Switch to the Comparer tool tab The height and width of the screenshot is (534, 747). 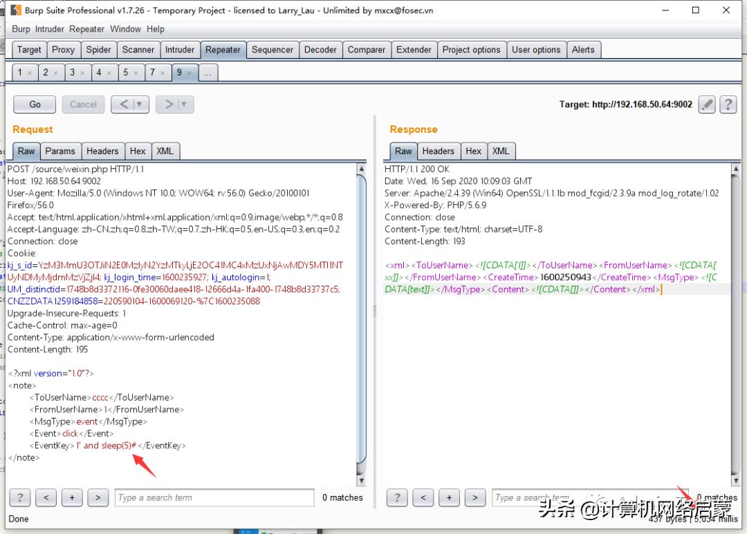click(x=367, y=50)
